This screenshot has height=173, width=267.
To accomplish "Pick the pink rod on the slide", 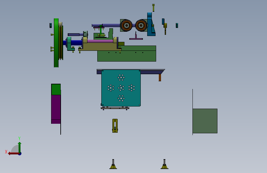I will [100, 41].
